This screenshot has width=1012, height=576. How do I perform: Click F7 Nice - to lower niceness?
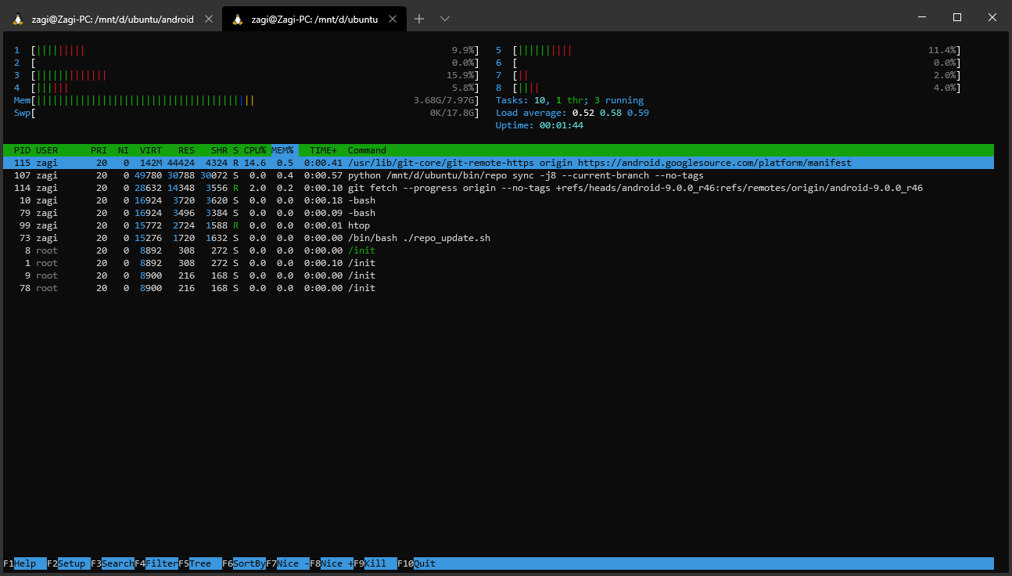pos(288,563)
